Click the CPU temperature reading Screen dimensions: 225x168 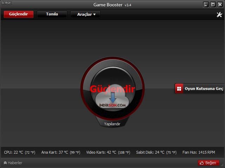[x=20, y=152]
